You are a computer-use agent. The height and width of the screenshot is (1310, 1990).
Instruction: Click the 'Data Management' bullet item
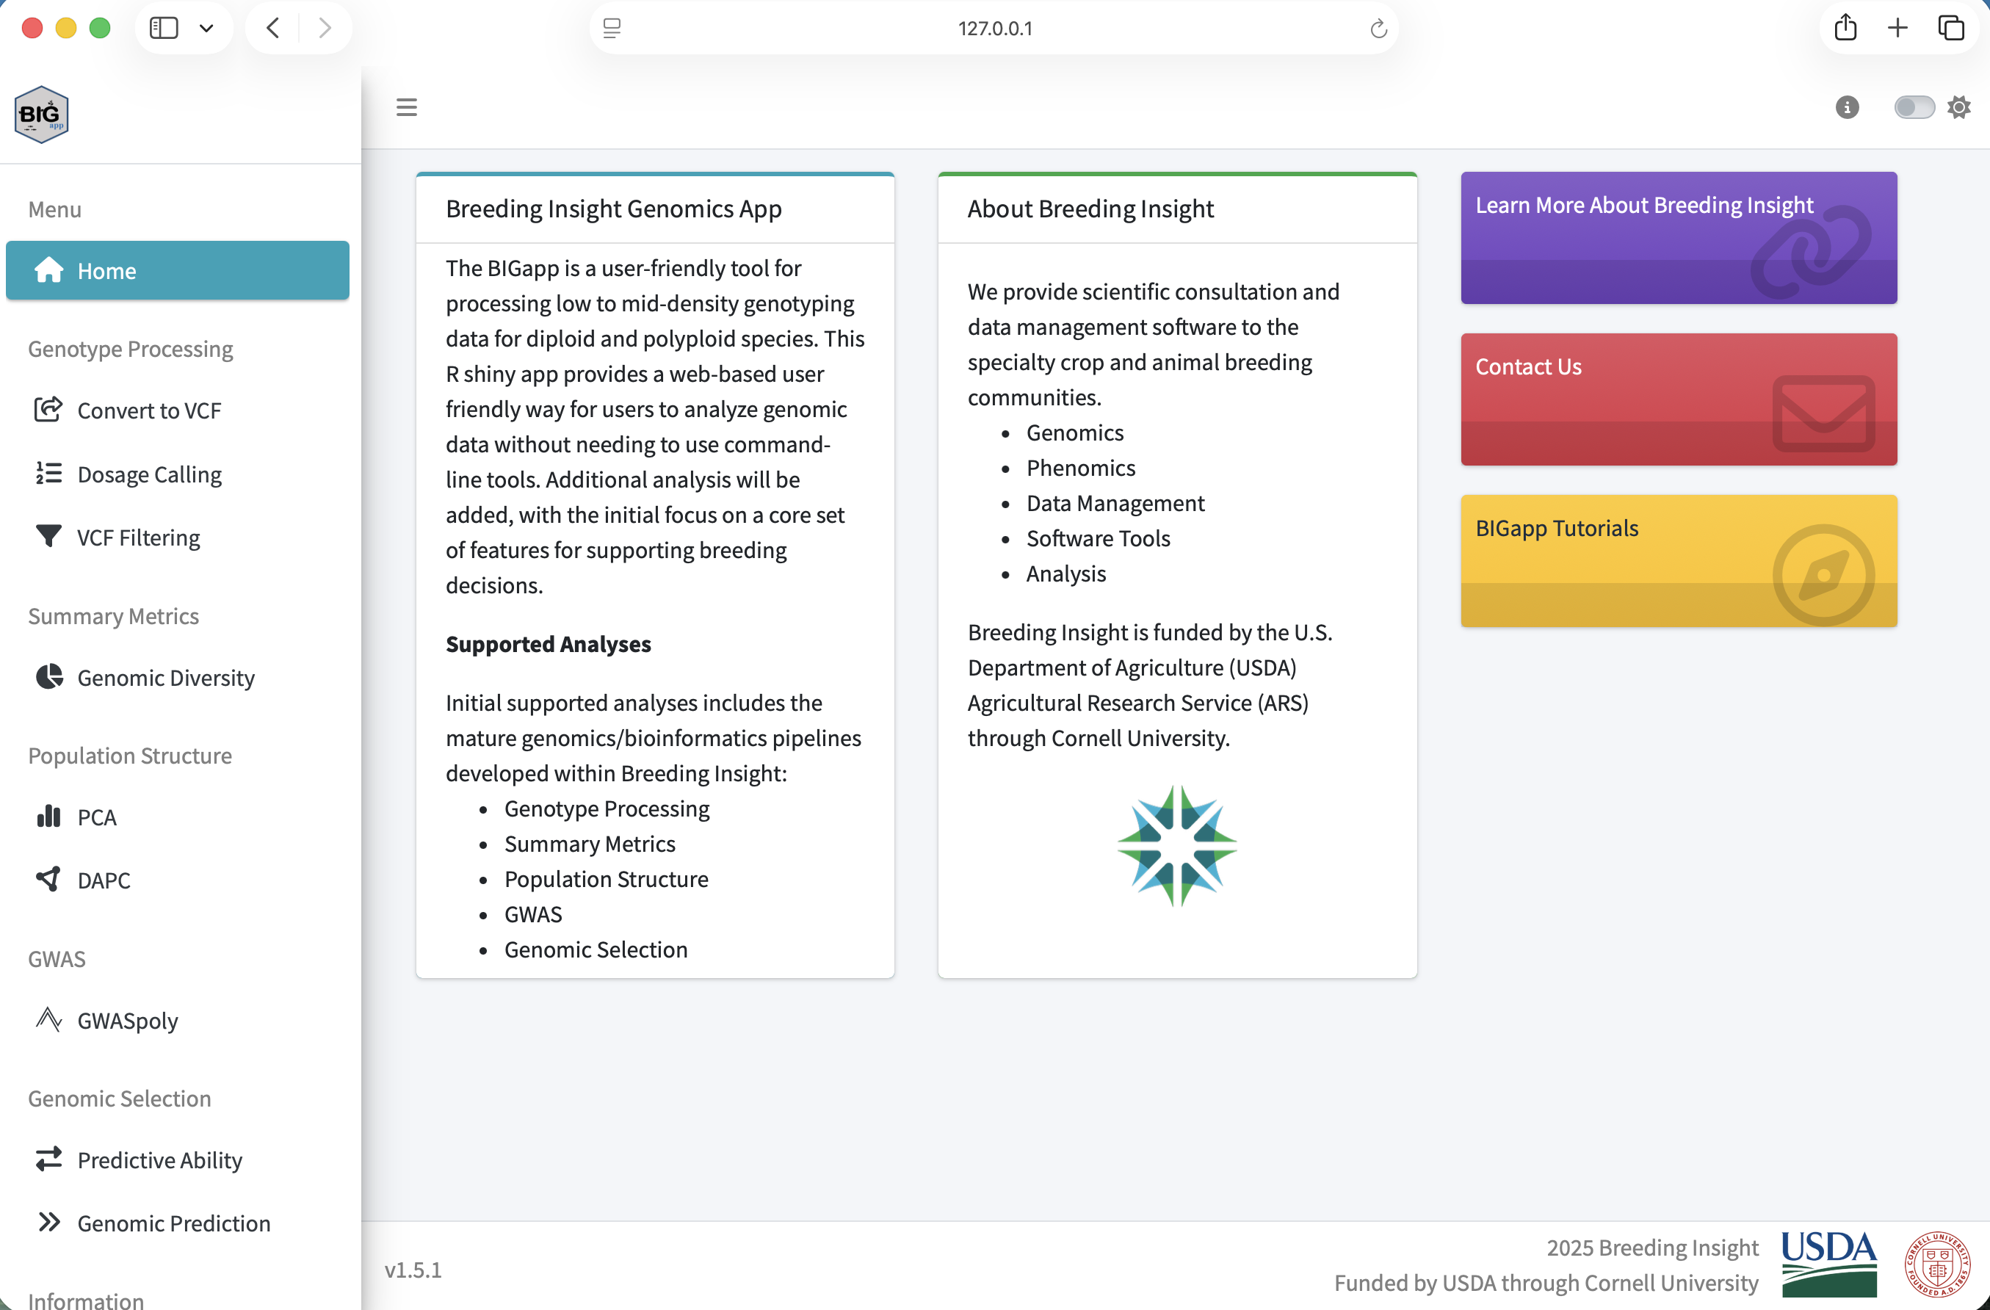click(1115, 503)
